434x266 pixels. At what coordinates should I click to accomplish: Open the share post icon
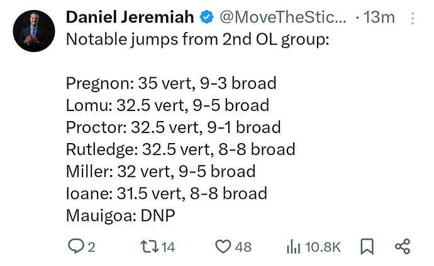tap(403, 247)
